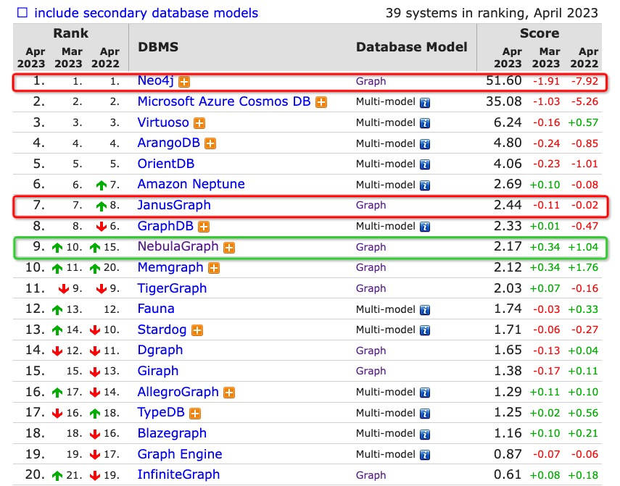Open the include secondary database models link

[x=146, y=13]
